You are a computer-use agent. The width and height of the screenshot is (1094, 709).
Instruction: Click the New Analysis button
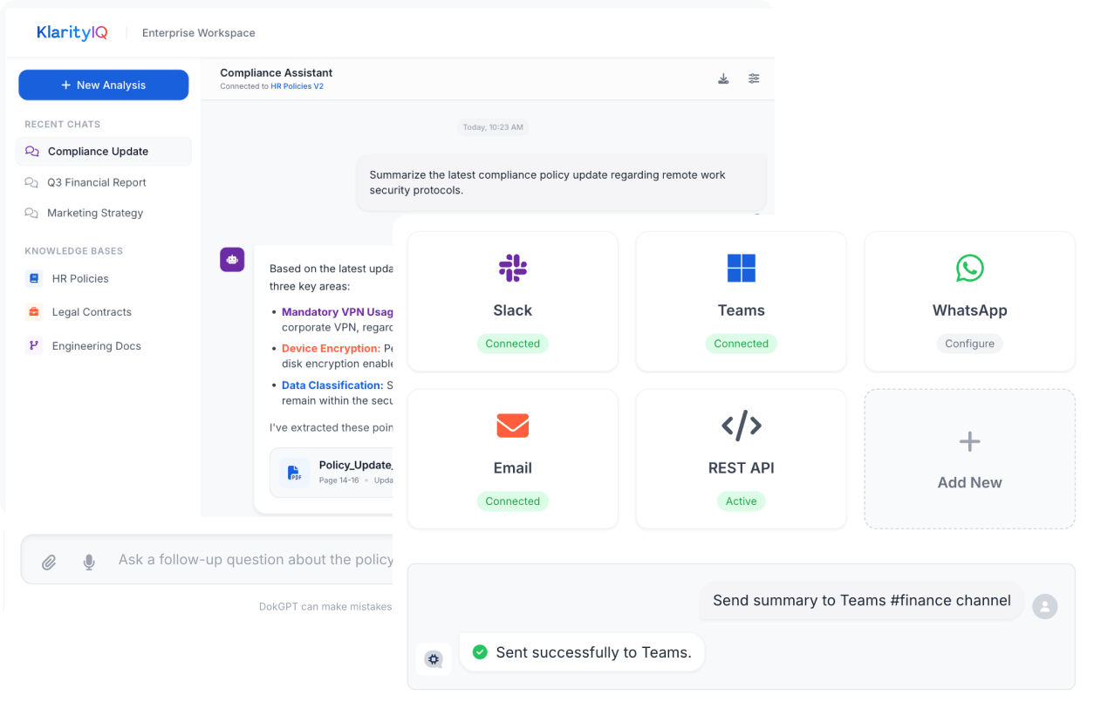(x=104, y=85)
